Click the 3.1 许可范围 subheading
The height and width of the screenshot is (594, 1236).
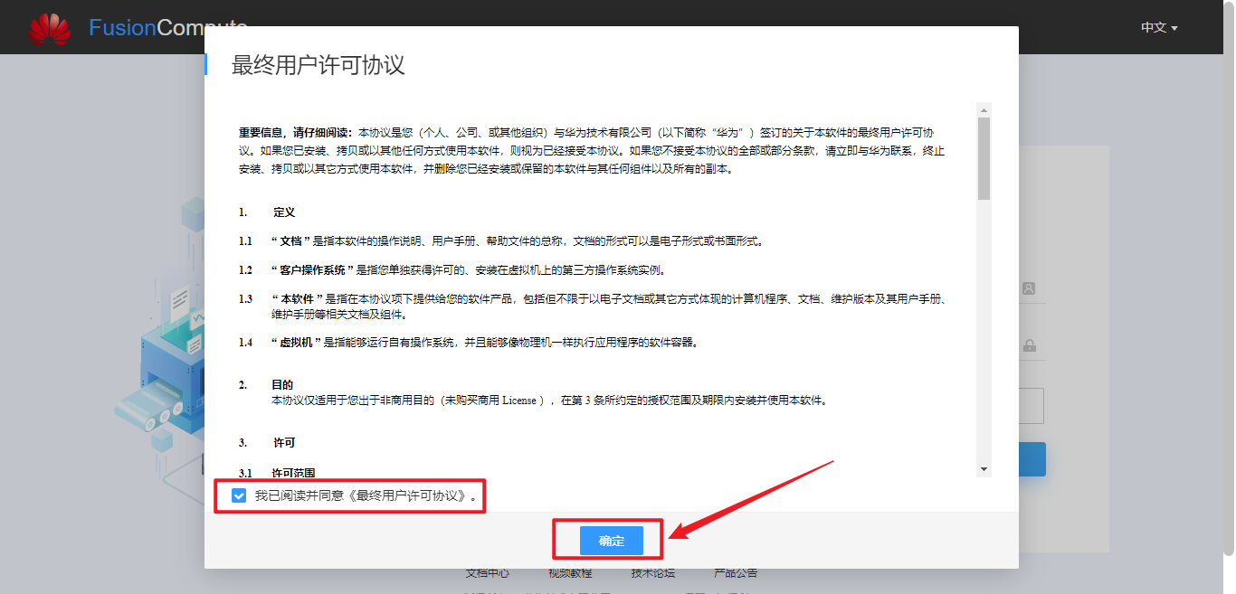click(277, 472)
